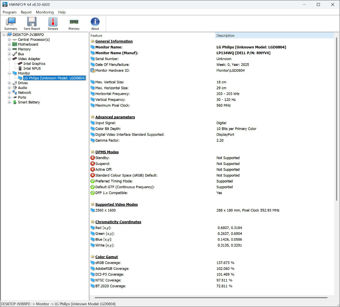Collapse the Video Adapter node
This screenshot has width=340, height=307.
(x=9, y=59)
